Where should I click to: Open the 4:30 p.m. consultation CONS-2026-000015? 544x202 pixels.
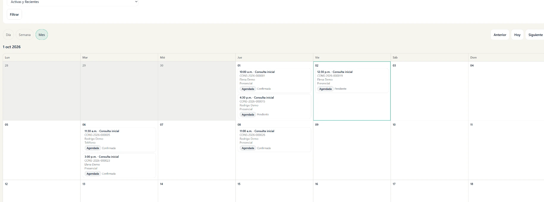[274, 106]
